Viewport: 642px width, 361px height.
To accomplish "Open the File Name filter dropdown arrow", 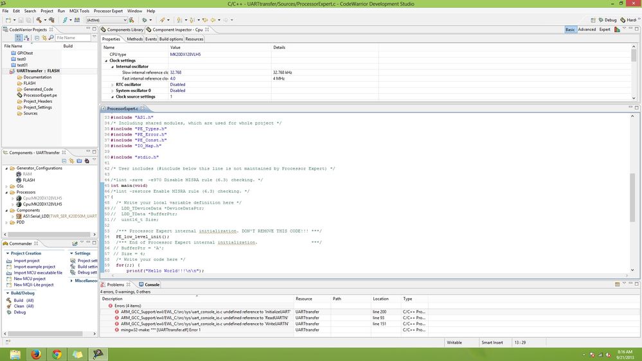I will click(94, 37).
